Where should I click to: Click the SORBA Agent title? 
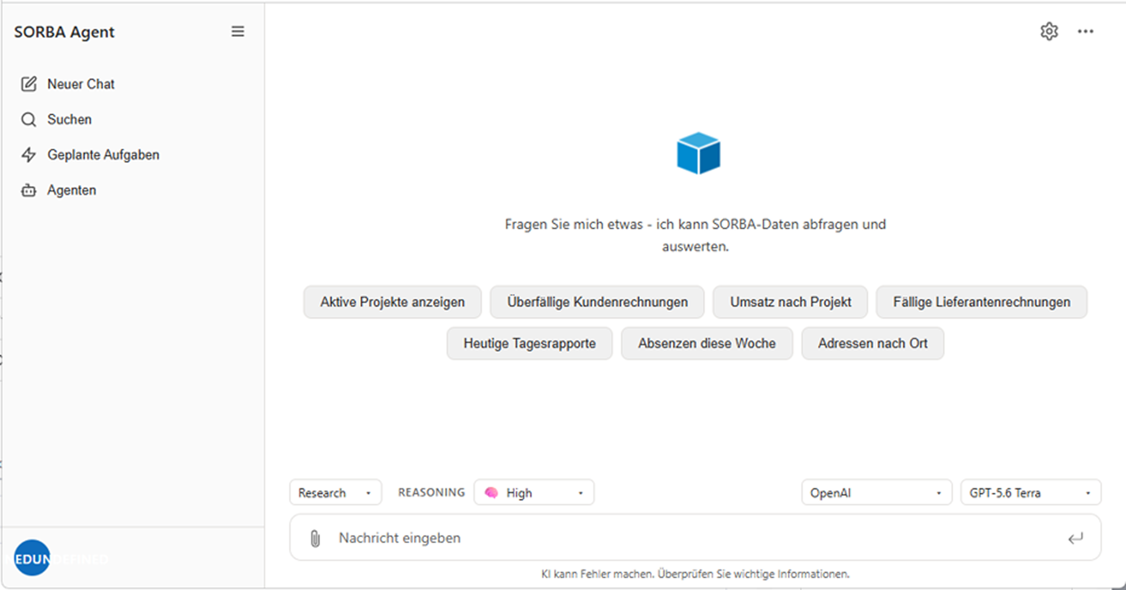pos(64,32)
